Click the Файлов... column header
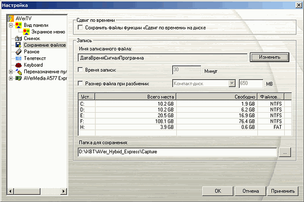 (271, 97)
